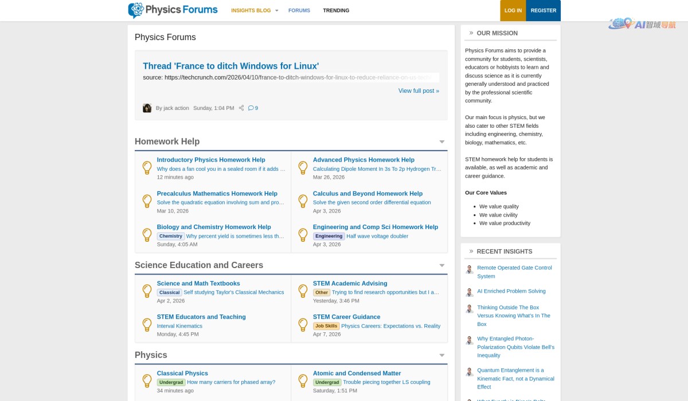Screen dimensions: 688x401
Task: Click the share icon on featured thread
Action: click(241, 108)
